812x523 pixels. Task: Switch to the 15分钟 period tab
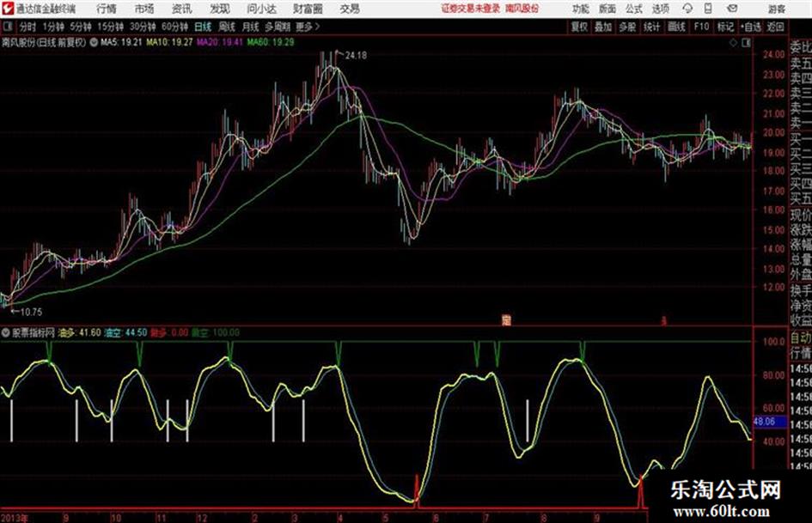tap(111, 27)
